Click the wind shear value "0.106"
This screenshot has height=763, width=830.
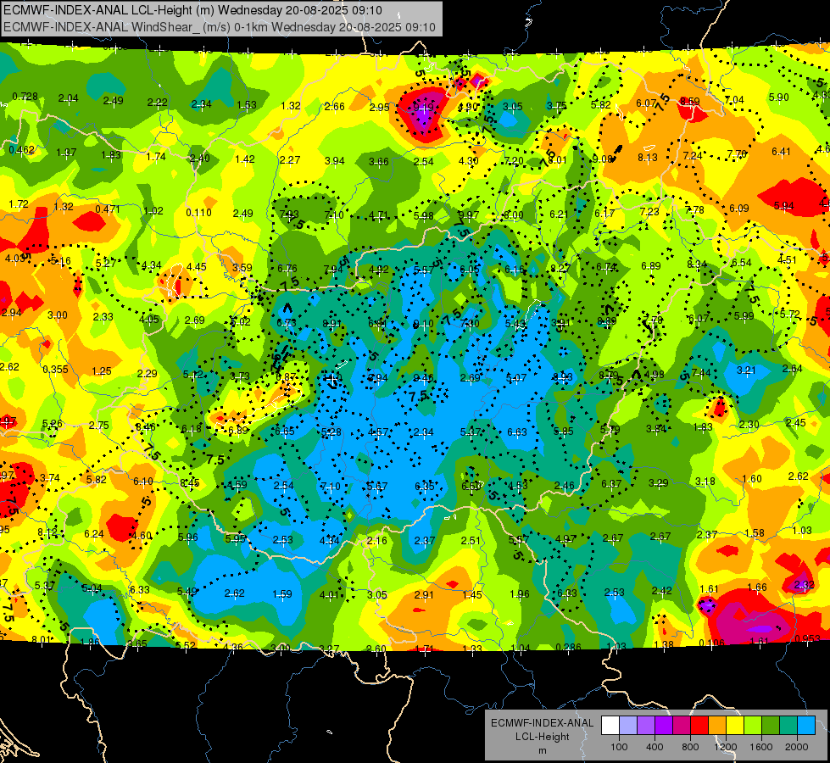pos(711,643)
